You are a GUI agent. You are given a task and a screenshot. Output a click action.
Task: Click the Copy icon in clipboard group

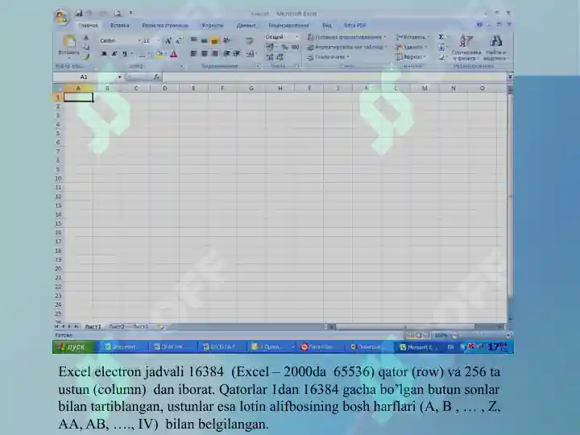86,47
